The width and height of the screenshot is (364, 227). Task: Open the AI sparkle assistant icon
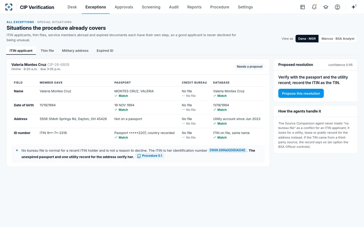pos(354,7)
